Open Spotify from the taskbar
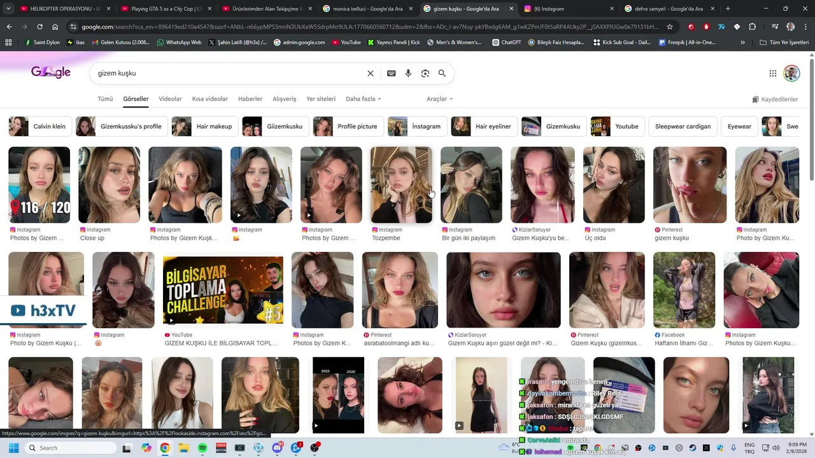This screenshot has height=458, width=815. click(202, 448)
